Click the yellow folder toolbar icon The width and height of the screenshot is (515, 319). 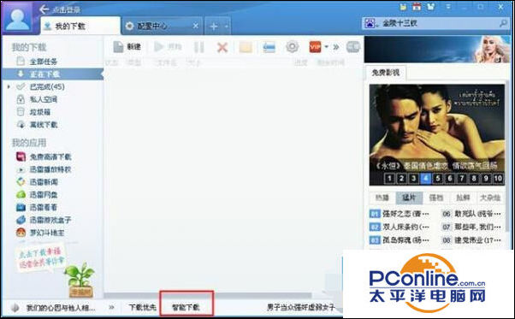click(246, 47)
